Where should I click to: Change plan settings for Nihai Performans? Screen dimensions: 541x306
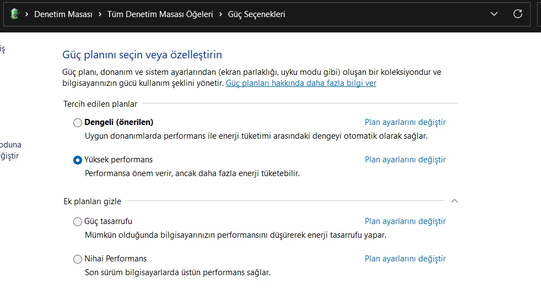point(405,259)
